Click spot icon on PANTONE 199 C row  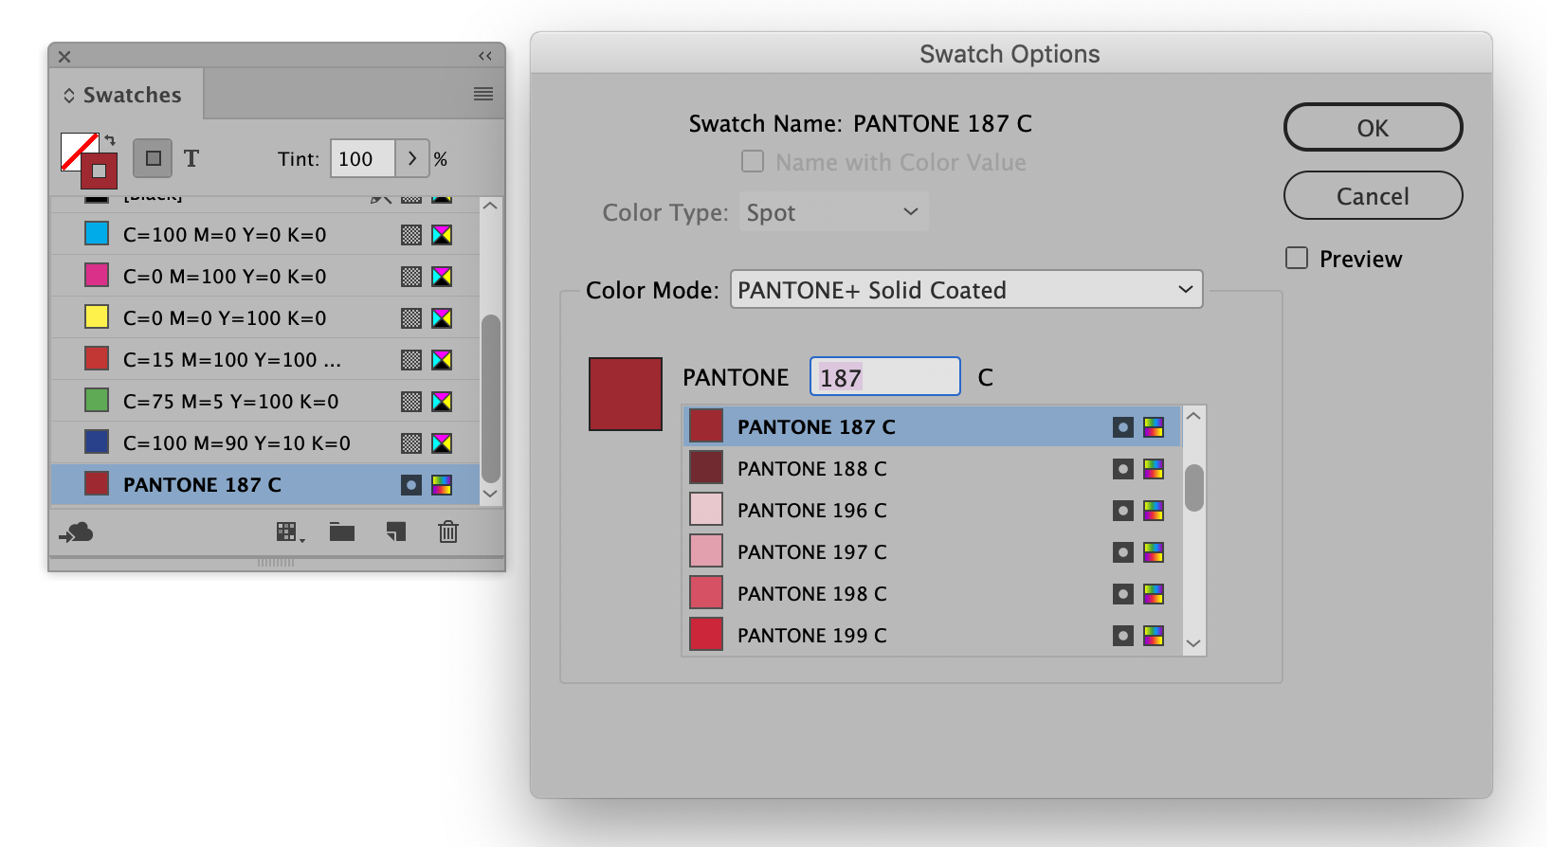click(x=1123, y=636)
